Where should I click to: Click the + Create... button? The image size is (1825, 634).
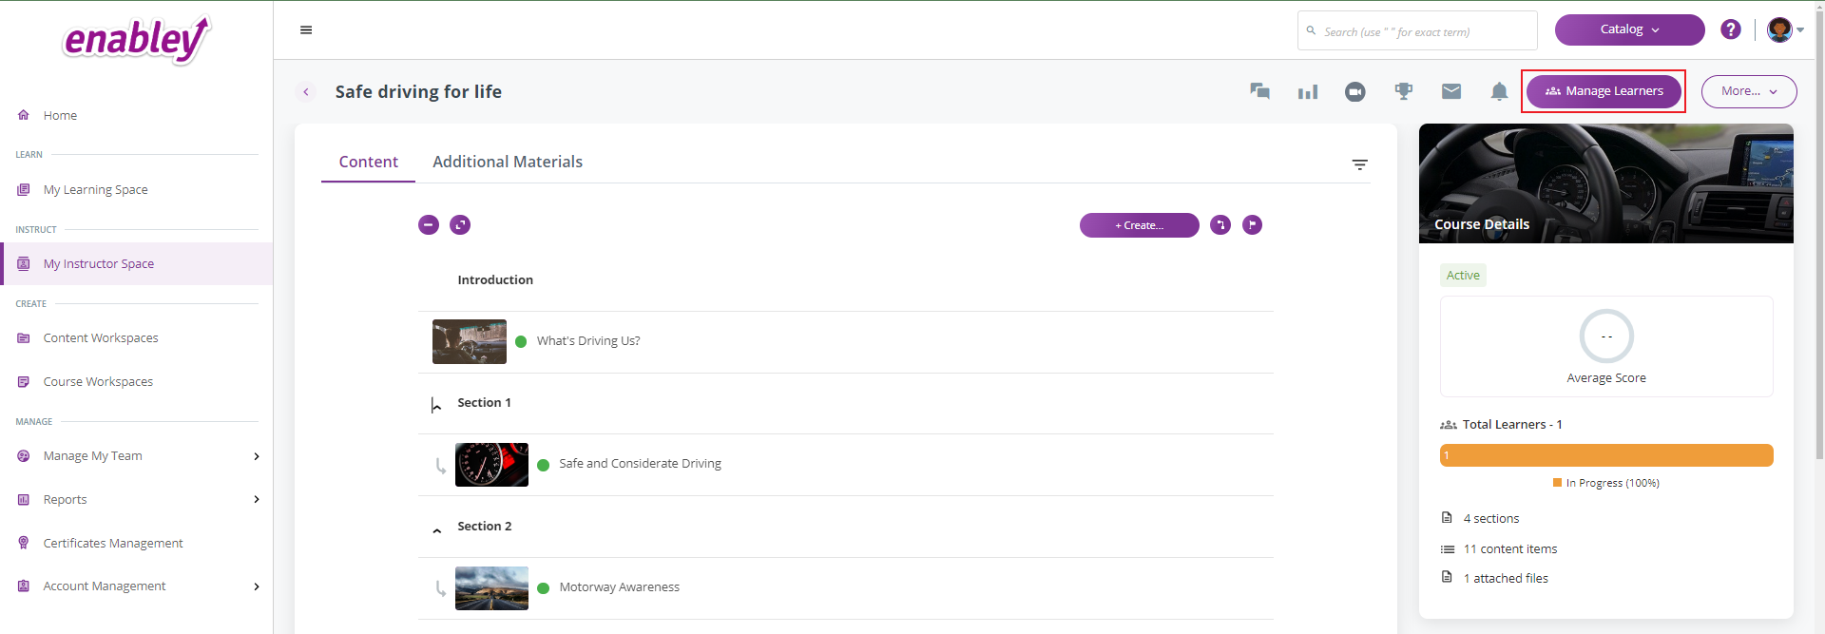point(1140,225)
